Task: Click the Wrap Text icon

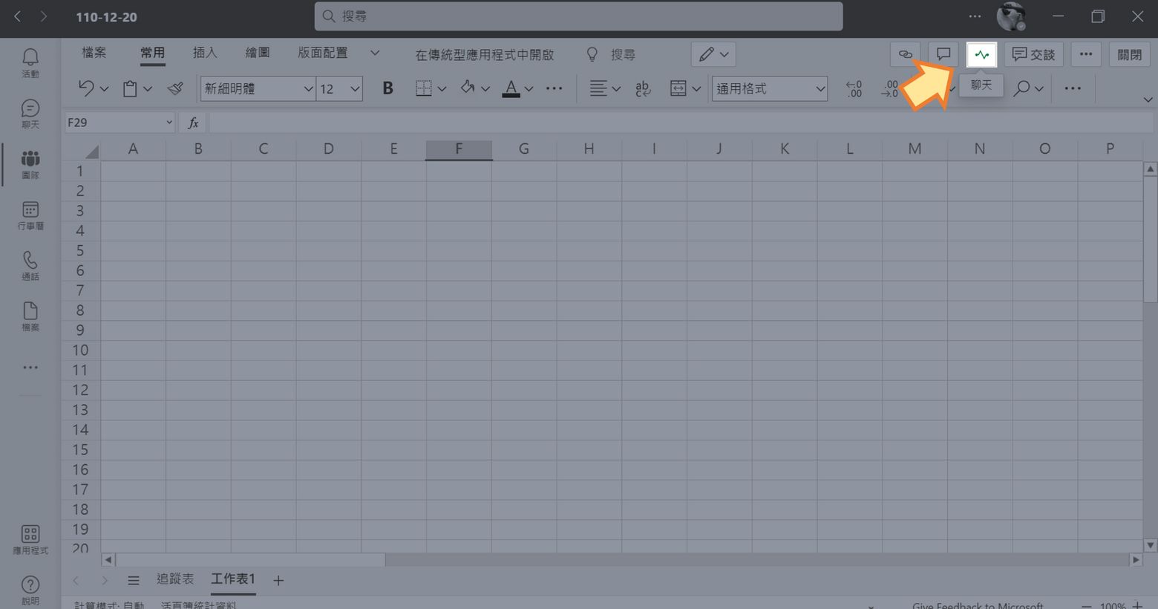Action: [x=643, y=88]
